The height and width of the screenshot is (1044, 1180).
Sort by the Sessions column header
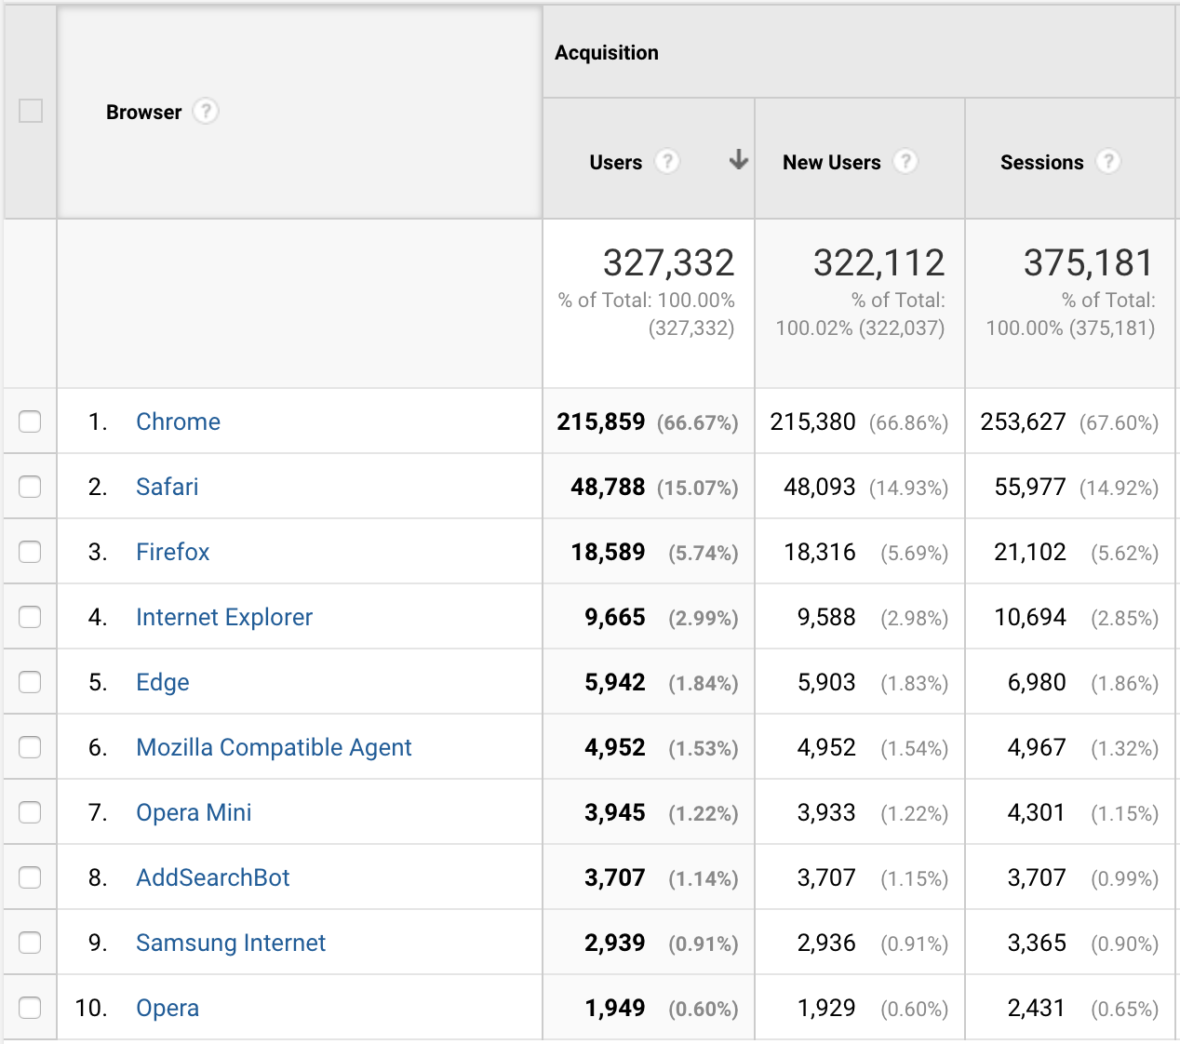pyautogui.click(x=1041, y=162)
